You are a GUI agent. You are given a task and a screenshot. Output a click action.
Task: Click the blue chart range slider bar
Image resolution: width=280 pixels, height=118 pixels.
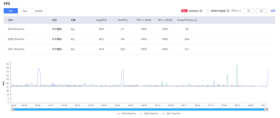(x=139, y=109)
